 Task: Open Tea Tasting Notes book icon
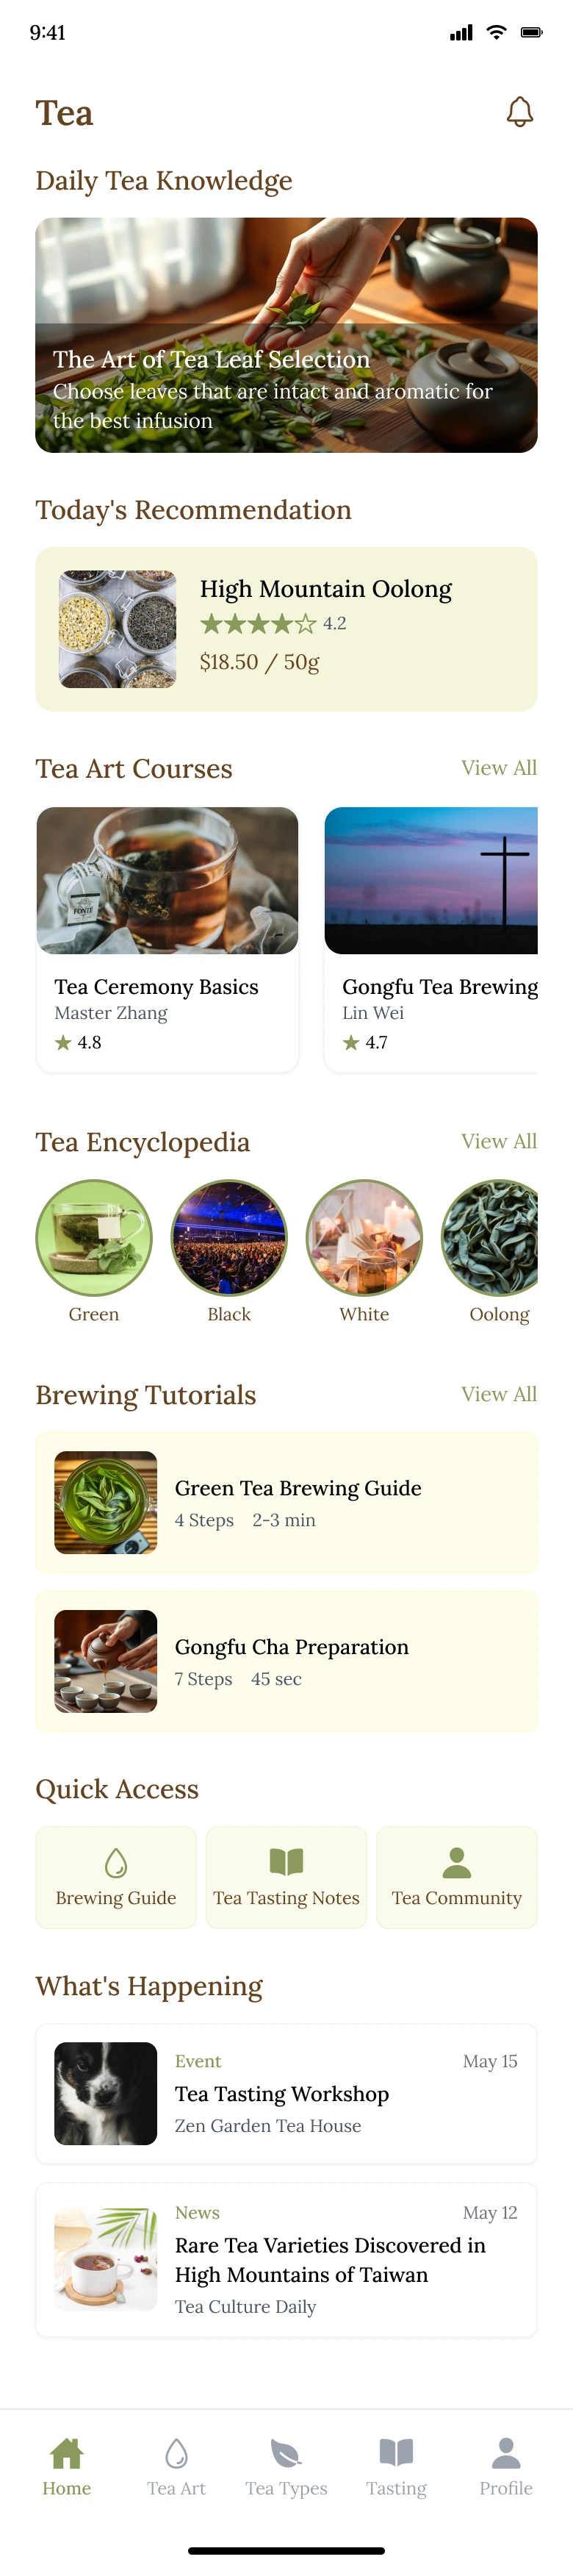click(286, 1862)
